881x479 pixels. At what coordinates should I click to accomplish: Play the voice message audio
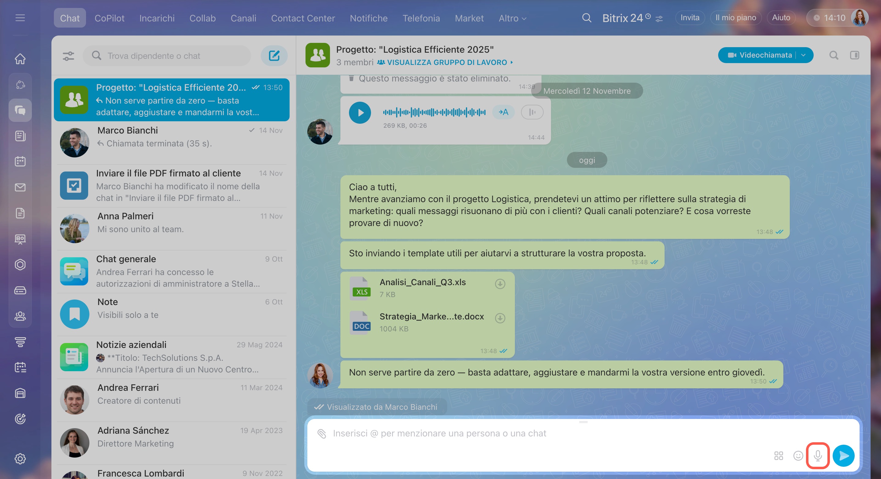(360, 112)
